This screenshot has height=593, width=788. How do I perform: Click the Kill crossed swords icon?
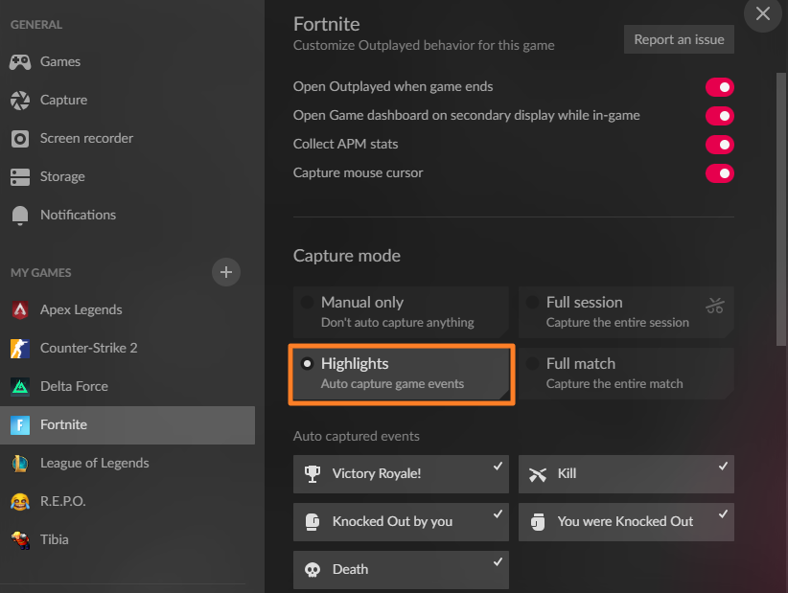pyautogui.click(x=537, y=474)
